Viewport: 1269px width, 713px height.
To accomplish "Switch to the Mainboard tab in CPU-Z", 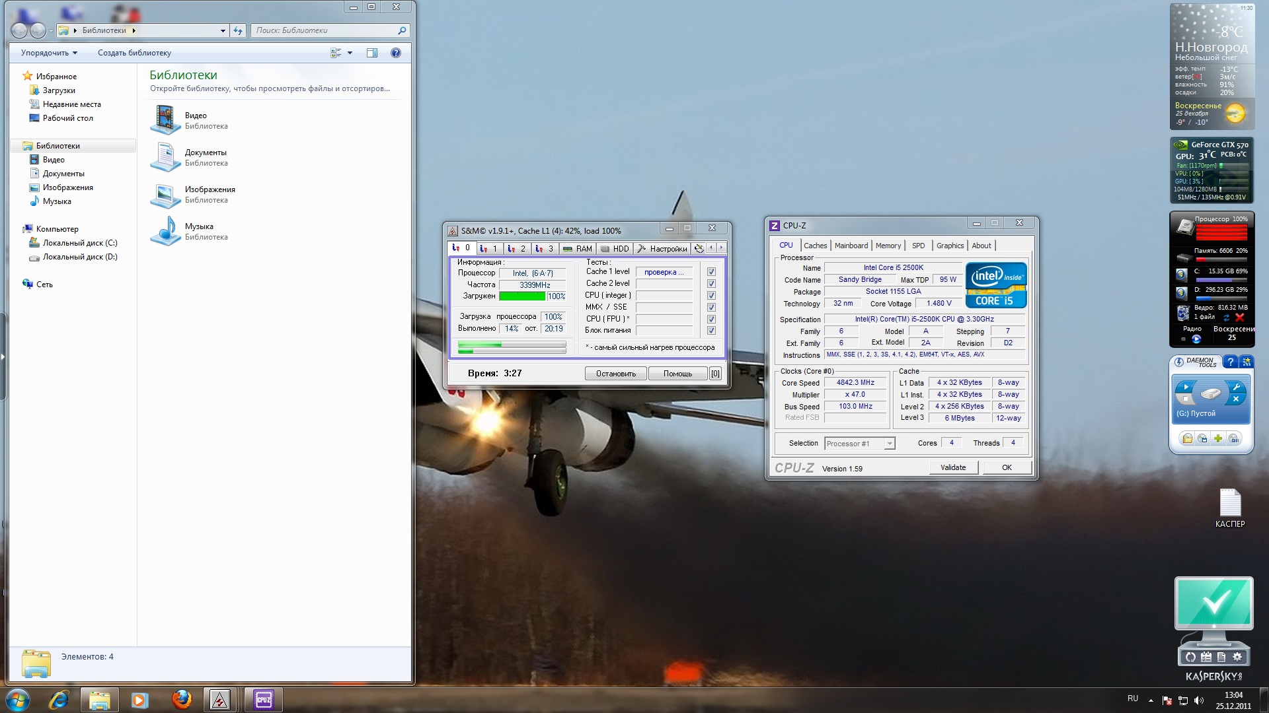I will pos(851,246).
